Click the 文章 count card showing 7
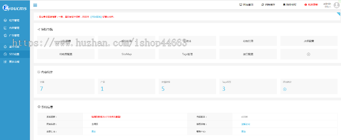Viewport: 341px width, 140px height. click(x=66, y=86)
